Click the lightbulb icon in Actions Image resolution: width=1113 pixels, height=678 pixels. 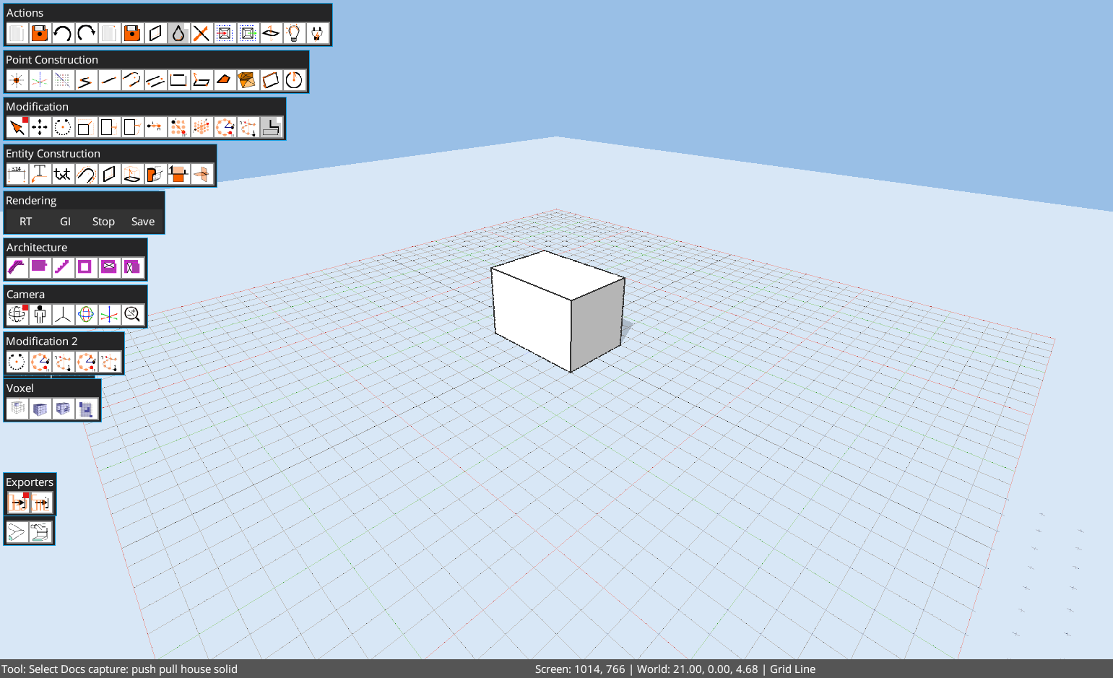point(294,33)
